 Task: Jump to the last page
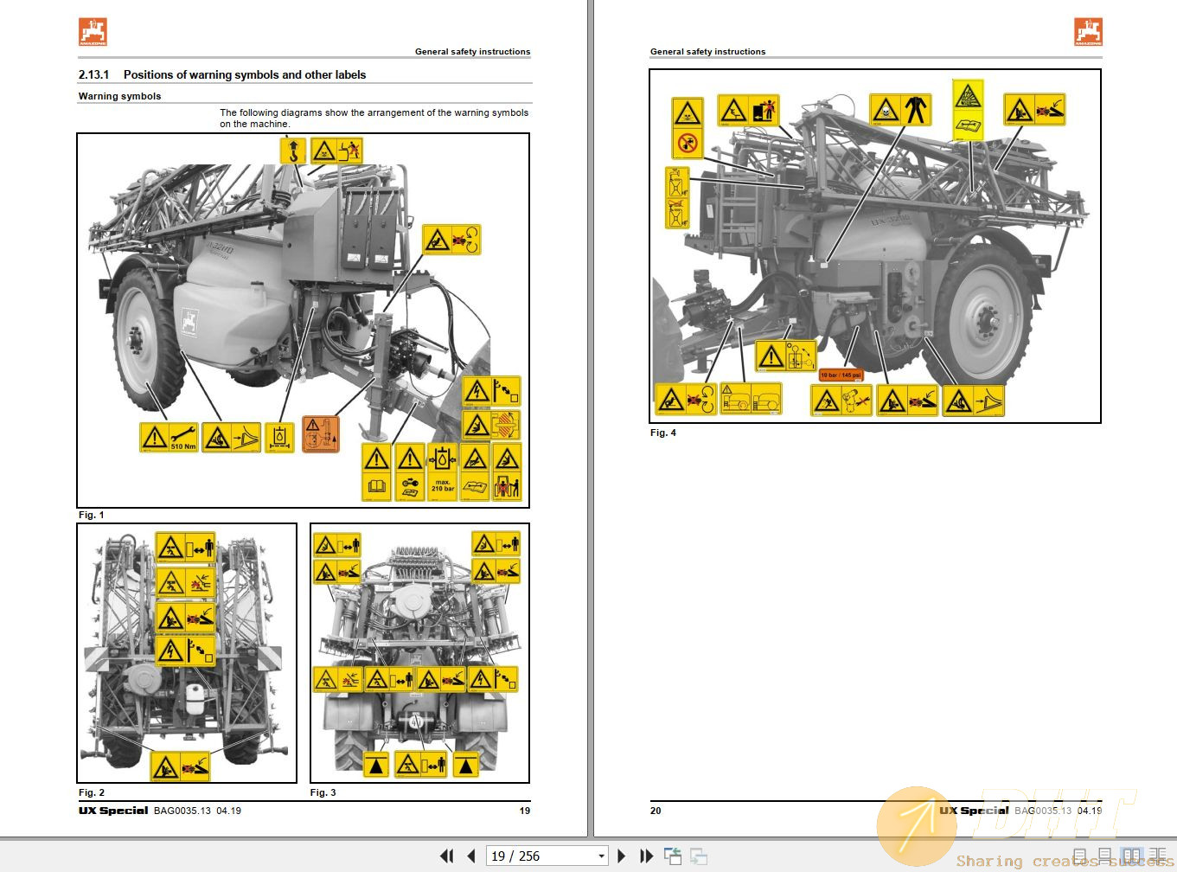pos(646,856)
